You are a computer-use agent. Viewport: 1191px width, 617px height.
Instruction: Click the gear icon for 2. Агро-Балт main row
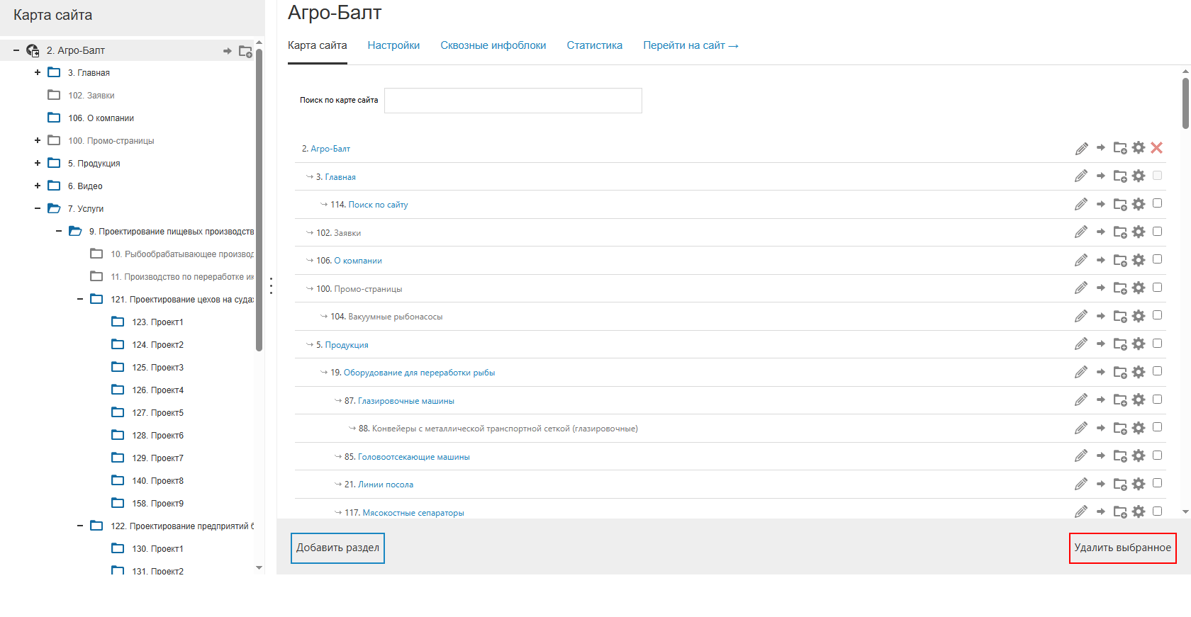click(x=1139, y=148)
